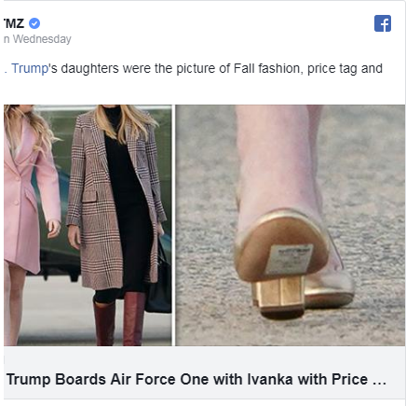Click the red knee-high boots

pyautogui.click(x=119, y=319)
